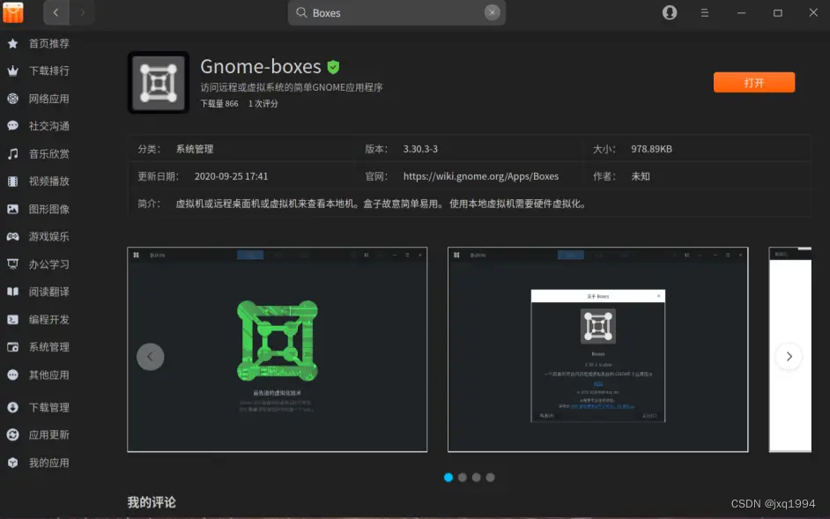
Task: Select the 音乐欣赏 music note icon
Action: click(12, 153)
